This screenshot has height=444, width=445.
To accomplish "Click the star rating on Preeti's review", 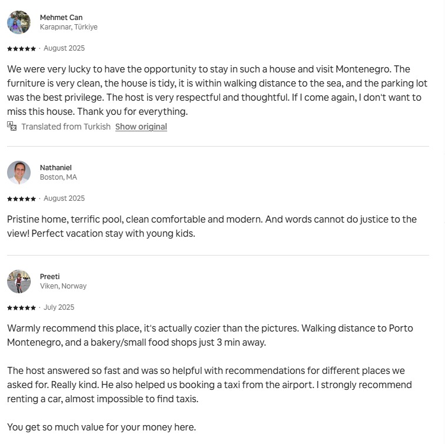I will [21, 307].
